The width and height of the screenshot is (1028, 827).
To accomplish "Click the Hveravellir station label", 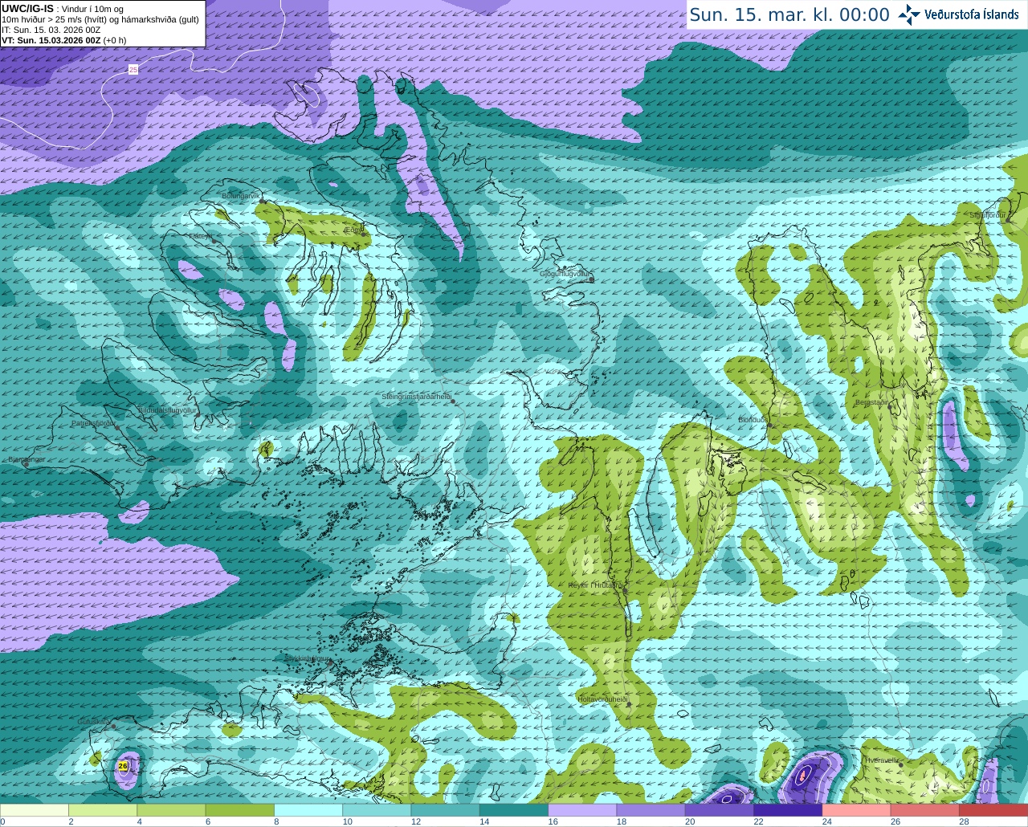I will tap(883, 760).
